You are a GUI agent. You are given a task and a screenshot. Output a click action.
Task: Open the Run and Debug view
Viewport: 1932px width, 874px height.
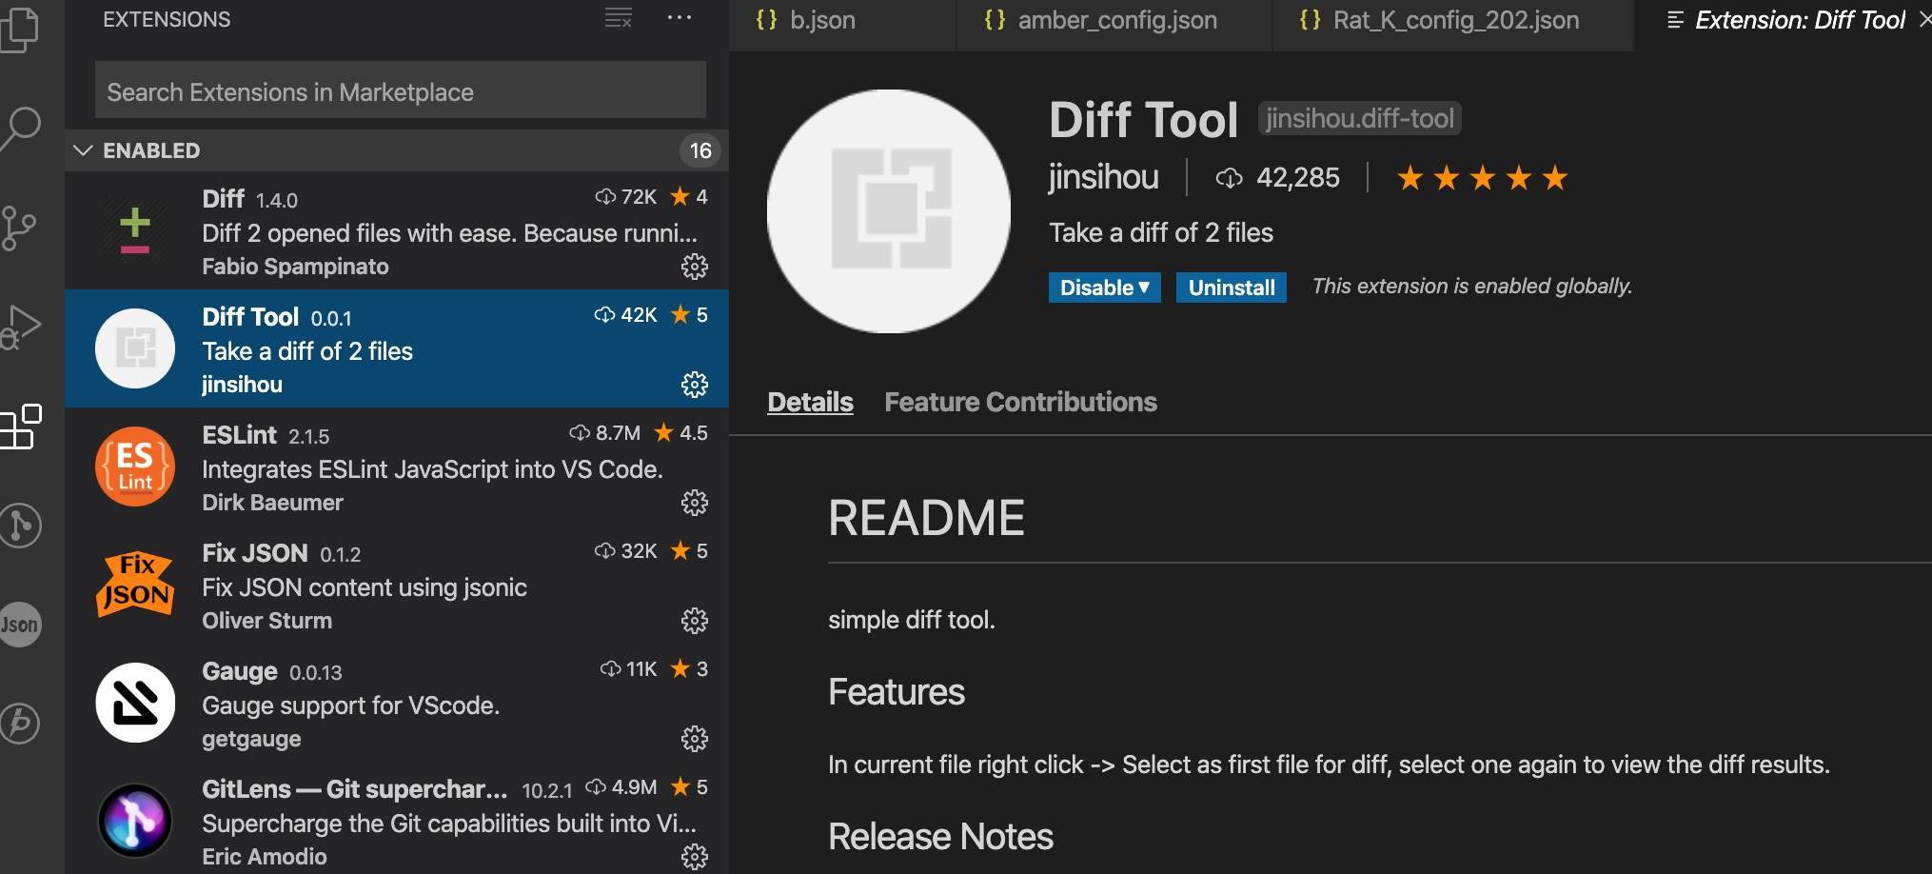pyautogui.click(x=21, y=328)
